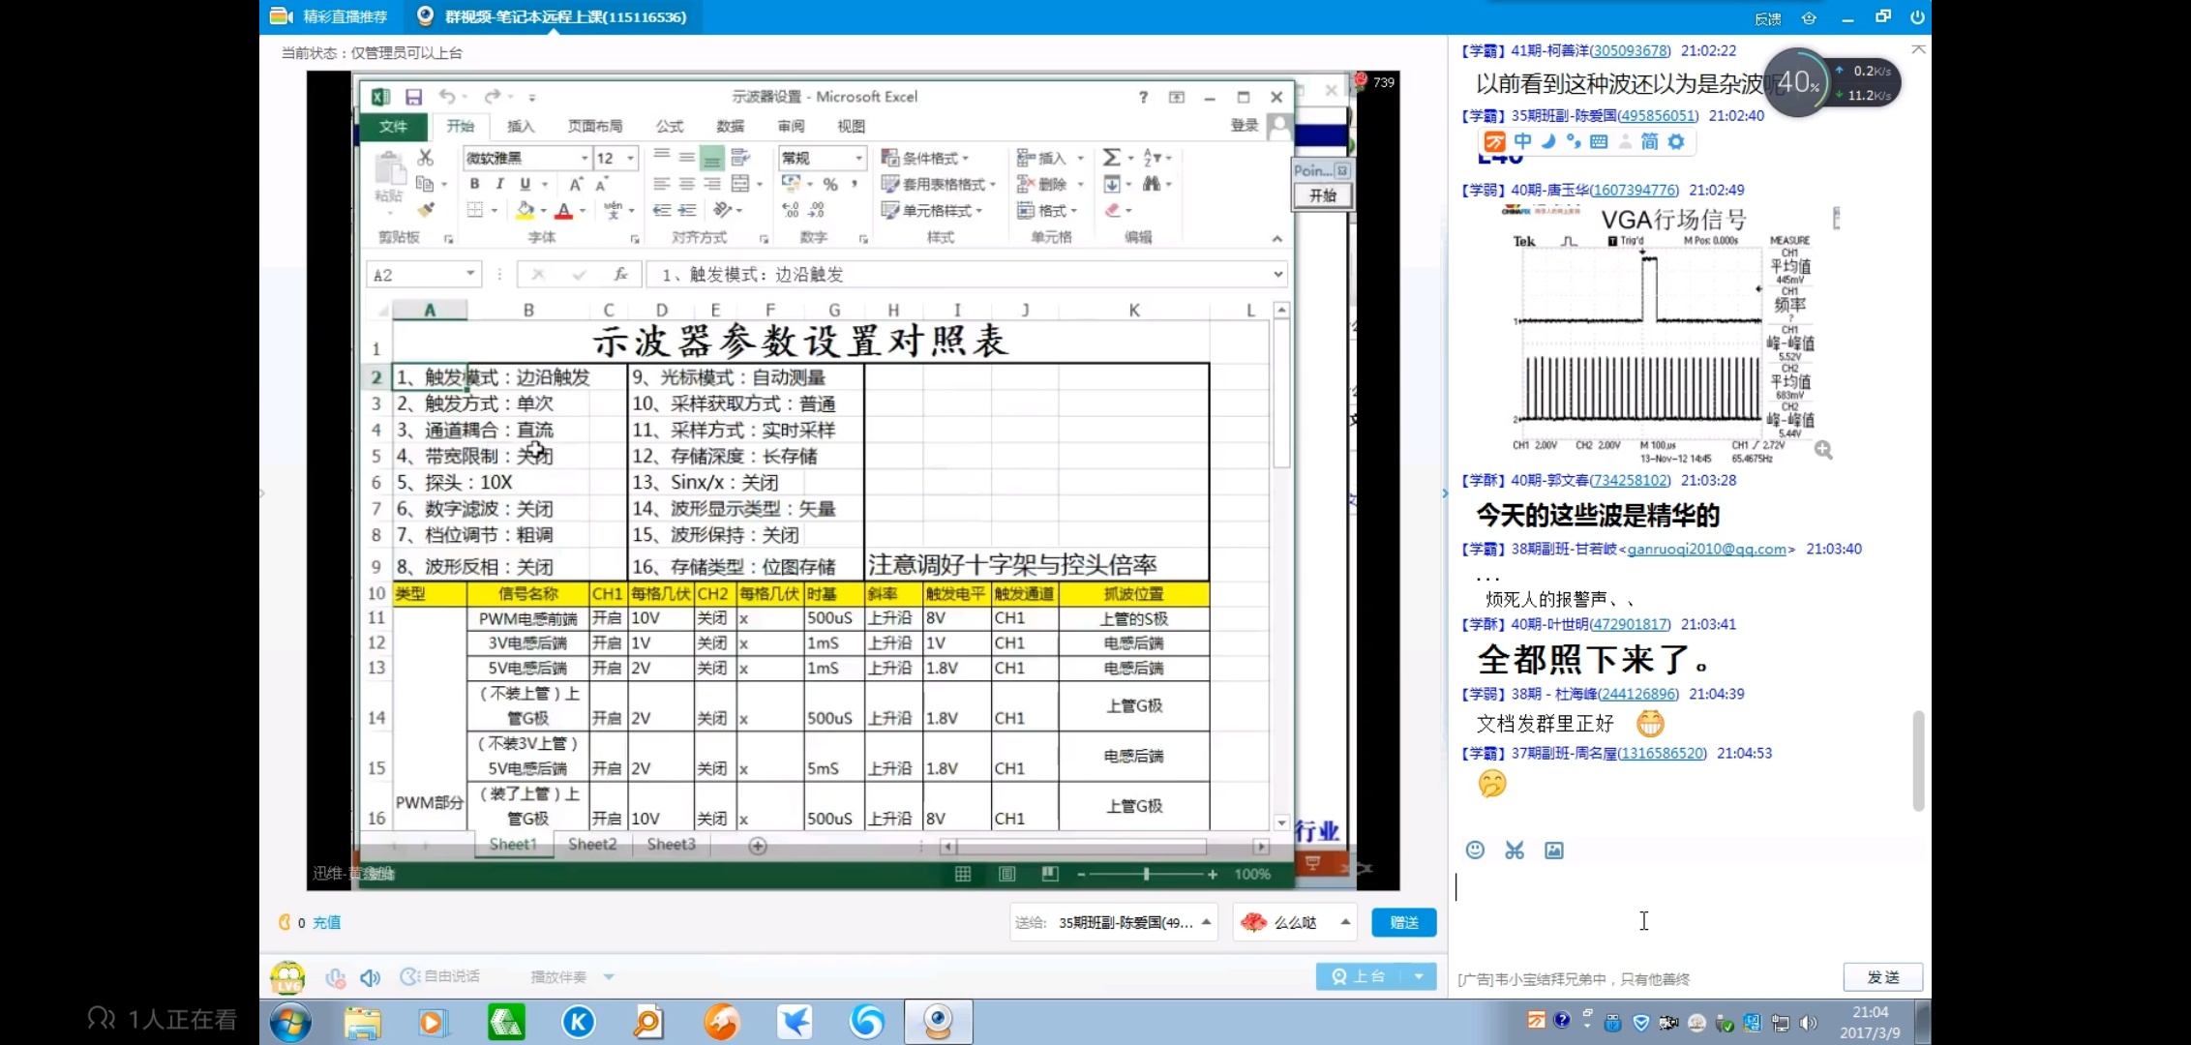Switch to the 精彩直播推荐 tab

click(x=329, y=16)
